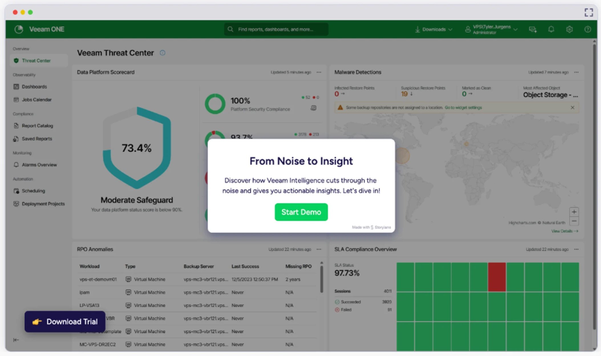Viewport: 601px width, 356px height.
Task: Click the user profile avatar icon
Action: click(468, 29)
